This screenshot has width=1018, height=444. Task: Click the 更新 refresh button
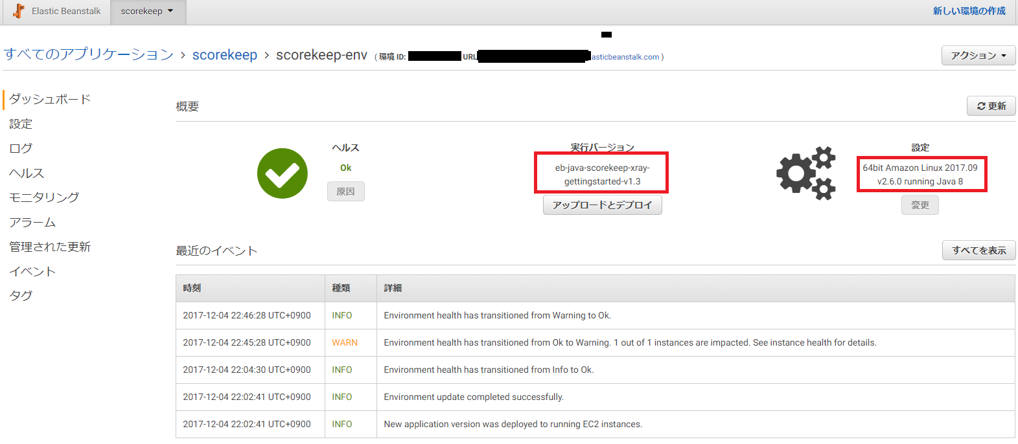pos(991,106)
